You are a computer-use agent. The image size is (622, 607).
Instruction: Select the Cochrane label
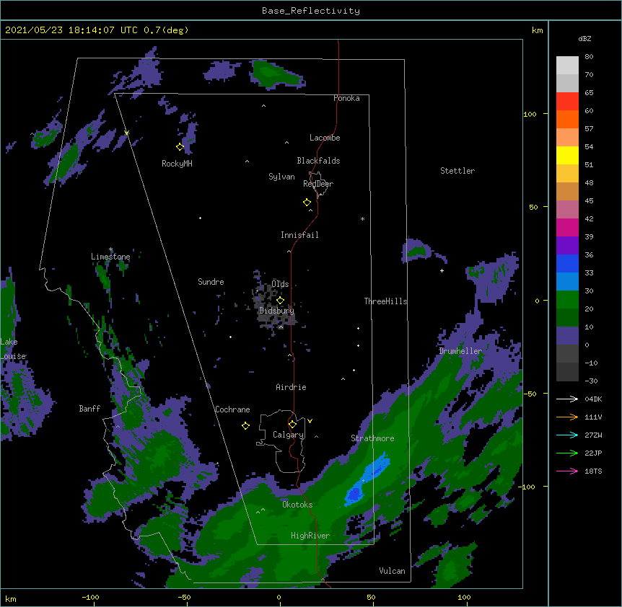(232, 409)
